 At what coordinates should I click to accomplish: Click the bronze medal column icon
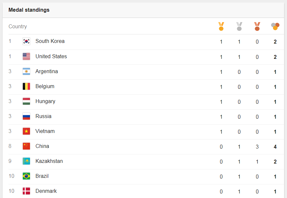click(x=257, y=26)
